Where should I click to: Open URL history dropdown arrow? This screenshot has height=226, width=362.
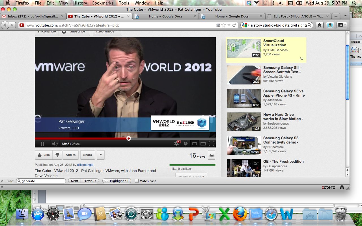click(229, 25)
